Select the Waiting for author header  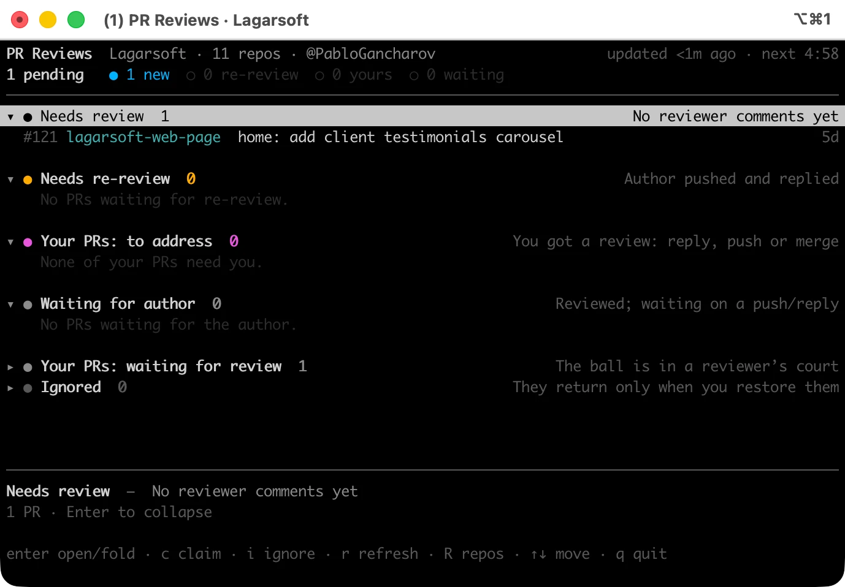pos(422,304)
